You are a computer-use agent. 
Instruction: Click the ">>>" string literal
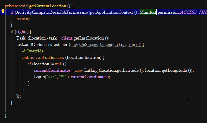51,77
